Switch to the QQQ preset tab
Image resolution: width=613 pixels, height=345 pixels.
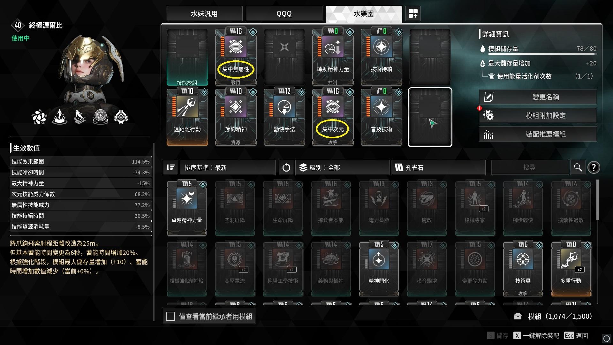284,14
